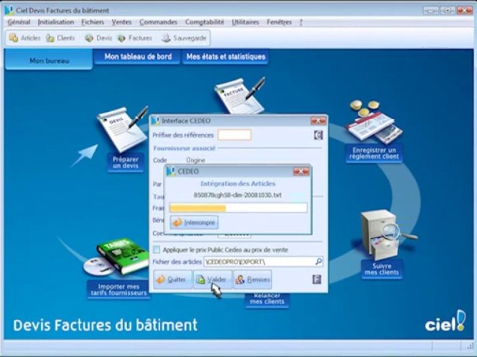Open the Comptabilité menu
The height and width of the screenshot is (357, 477).
[204, 22]
